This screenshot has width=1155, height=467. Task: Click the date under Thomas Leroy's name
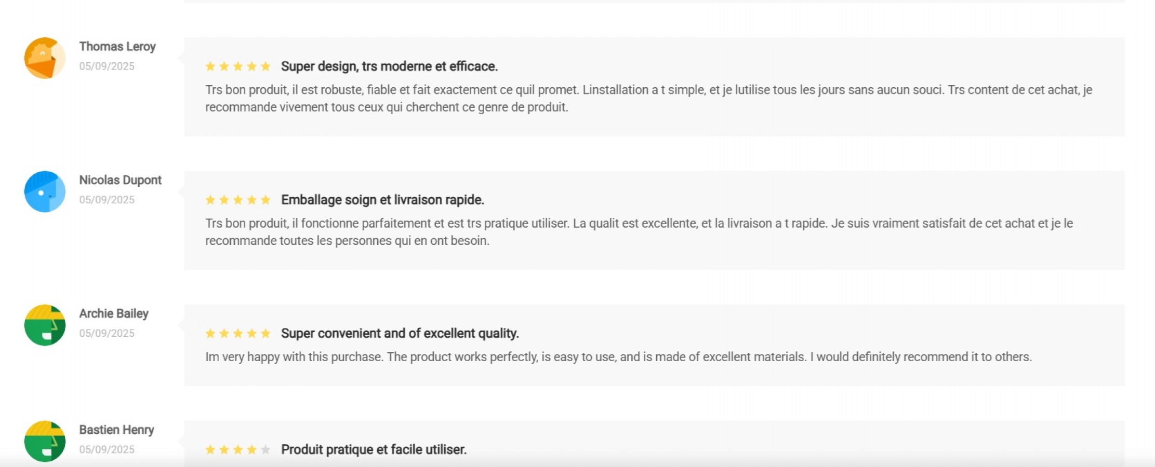107,66
